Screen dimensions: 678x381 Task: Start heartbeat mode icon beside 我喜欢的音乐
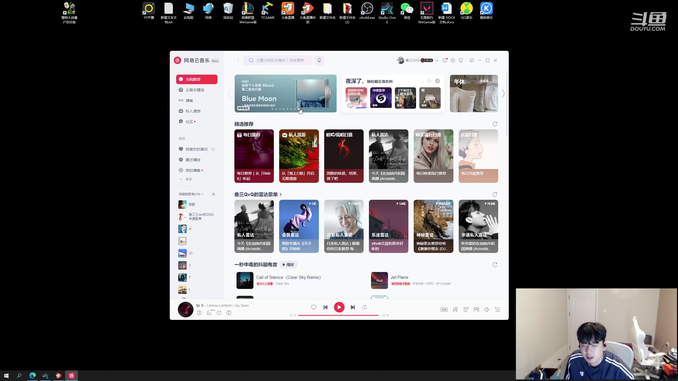(x=213, y=149)
